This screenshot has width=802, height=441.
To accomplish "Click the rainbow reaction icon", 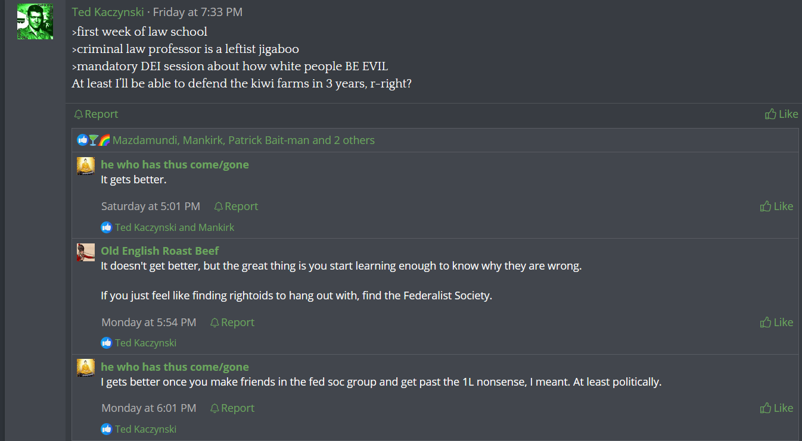I will coord(105,140).
